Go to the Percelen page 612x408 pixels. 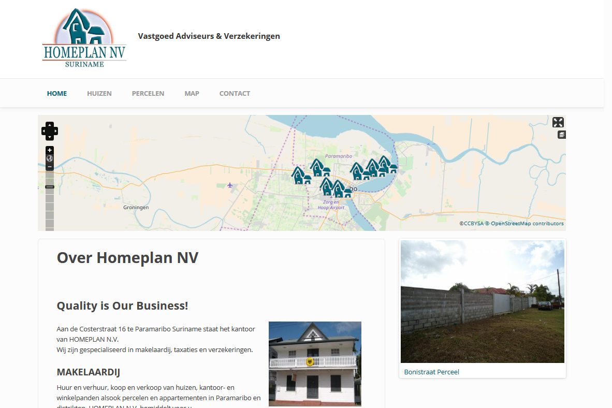(148, 94)
